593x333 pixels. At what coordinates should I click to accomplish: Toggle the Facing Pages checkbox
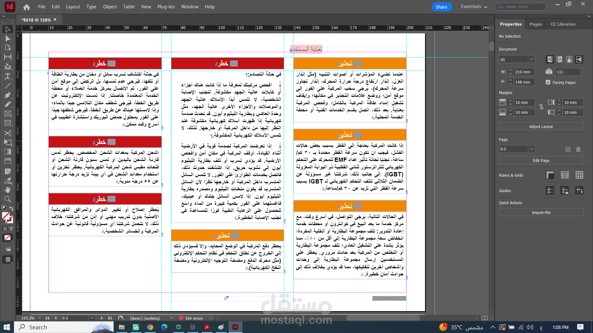548,82
